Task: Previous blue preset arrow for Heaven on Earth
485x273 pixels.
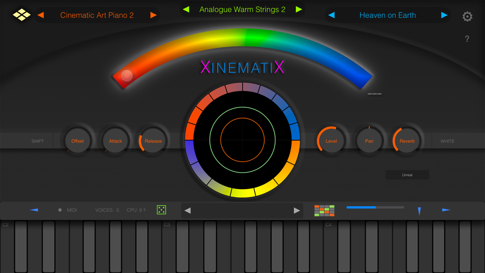Action: coord(332,15)
